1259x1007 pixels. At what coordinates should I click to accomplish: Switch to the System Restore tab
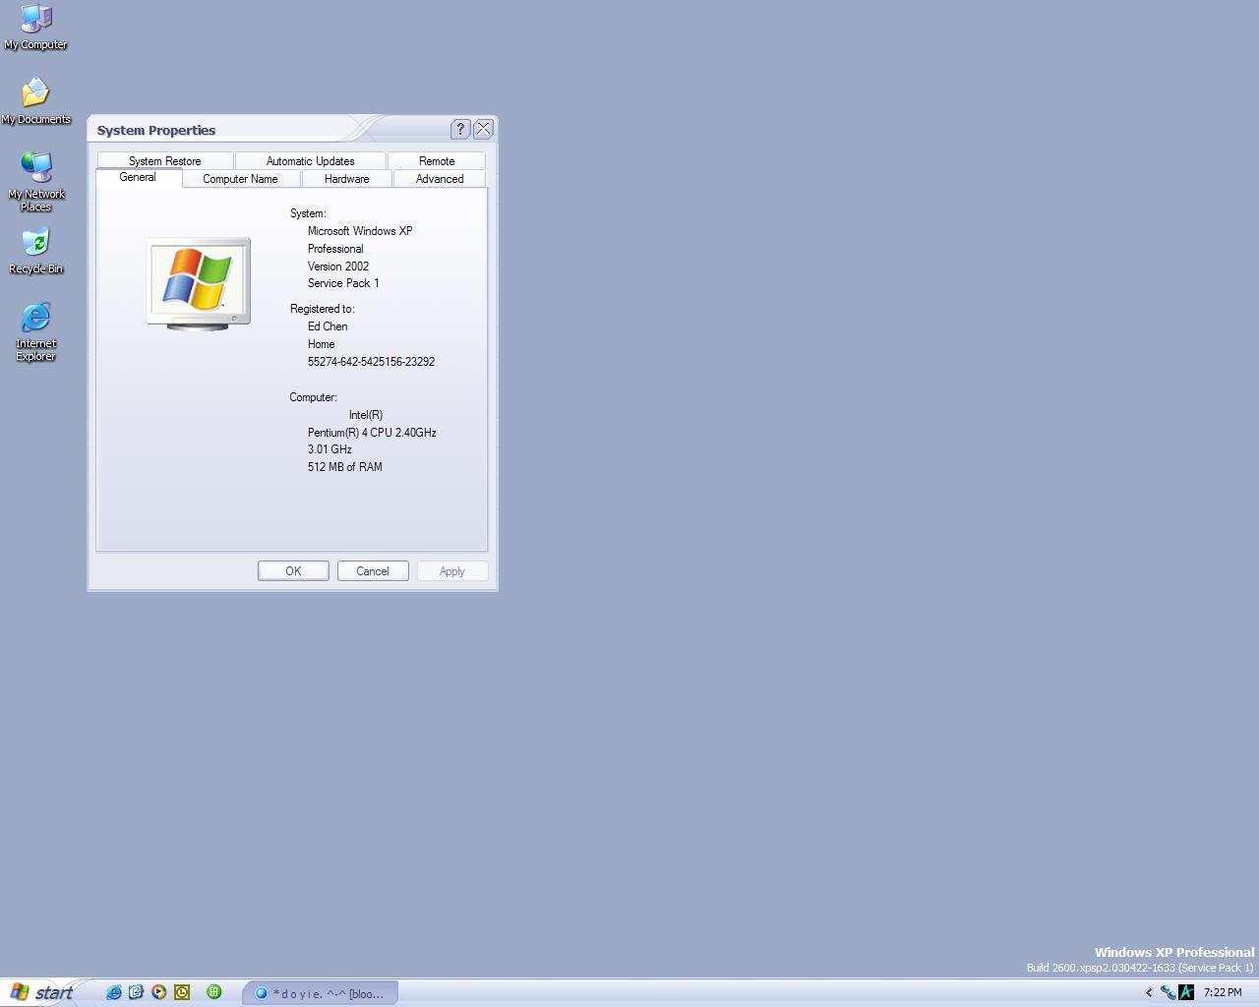click(x=164, y=161)
